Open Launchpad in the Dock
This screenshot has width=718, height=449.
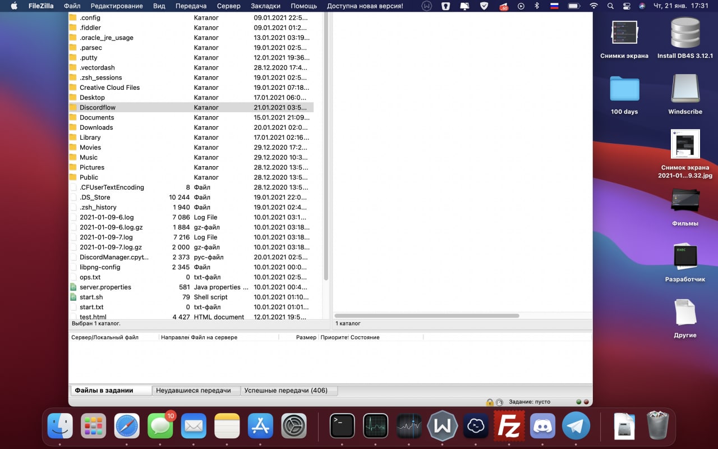click(94, 426)
